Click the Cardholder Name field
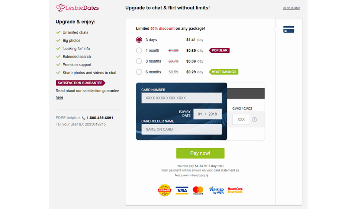This screenshot has height=209, width=357. [181, 129]
